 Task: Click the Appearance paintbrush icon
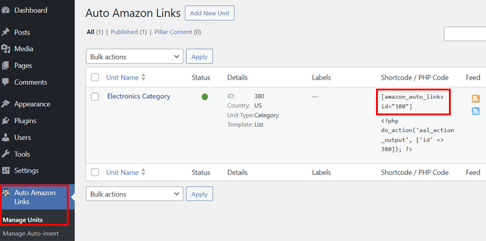coord(5,104)
